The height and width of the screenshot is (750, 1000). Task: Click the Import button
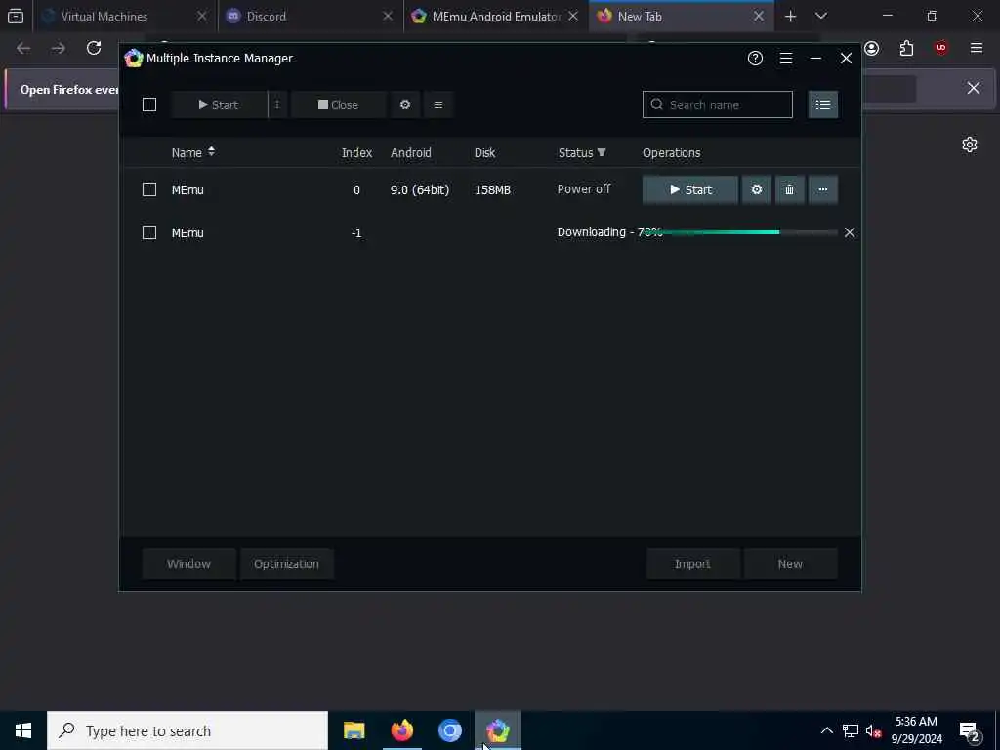pyautogui.click(x=692, y=563)
